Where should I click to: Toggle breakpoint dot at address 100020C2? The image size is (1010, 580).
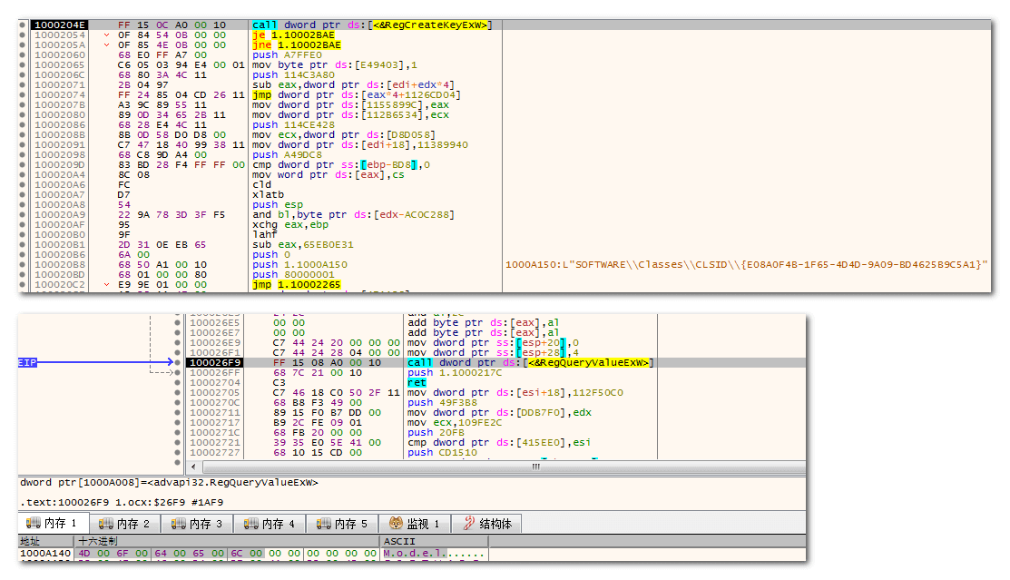(23, 284)
